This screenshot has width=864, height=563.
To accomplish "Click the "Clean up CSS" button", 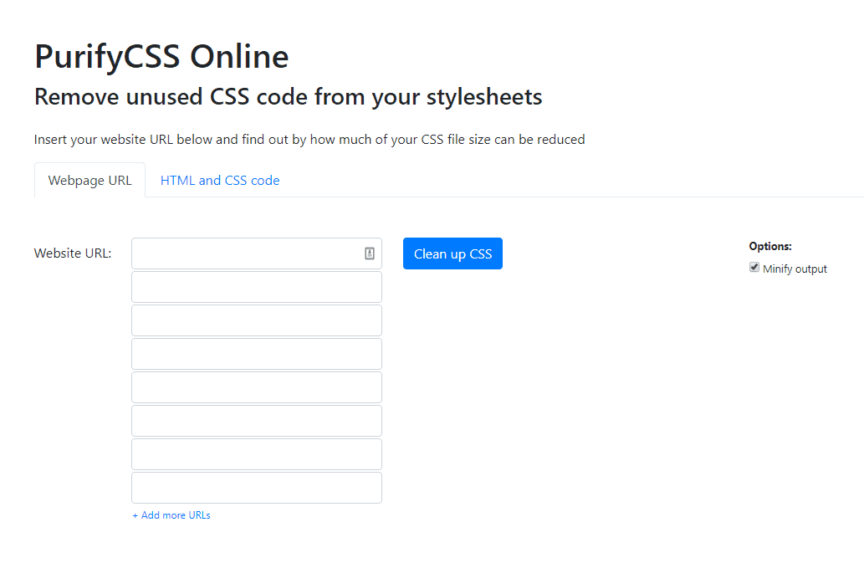I will [452, 253].
